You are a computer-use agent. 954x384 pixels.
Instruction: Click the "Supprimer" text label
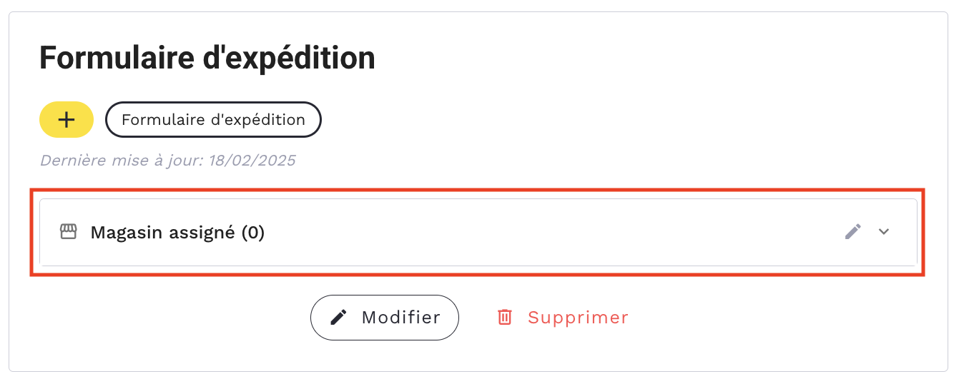click(x=578, y=317)
